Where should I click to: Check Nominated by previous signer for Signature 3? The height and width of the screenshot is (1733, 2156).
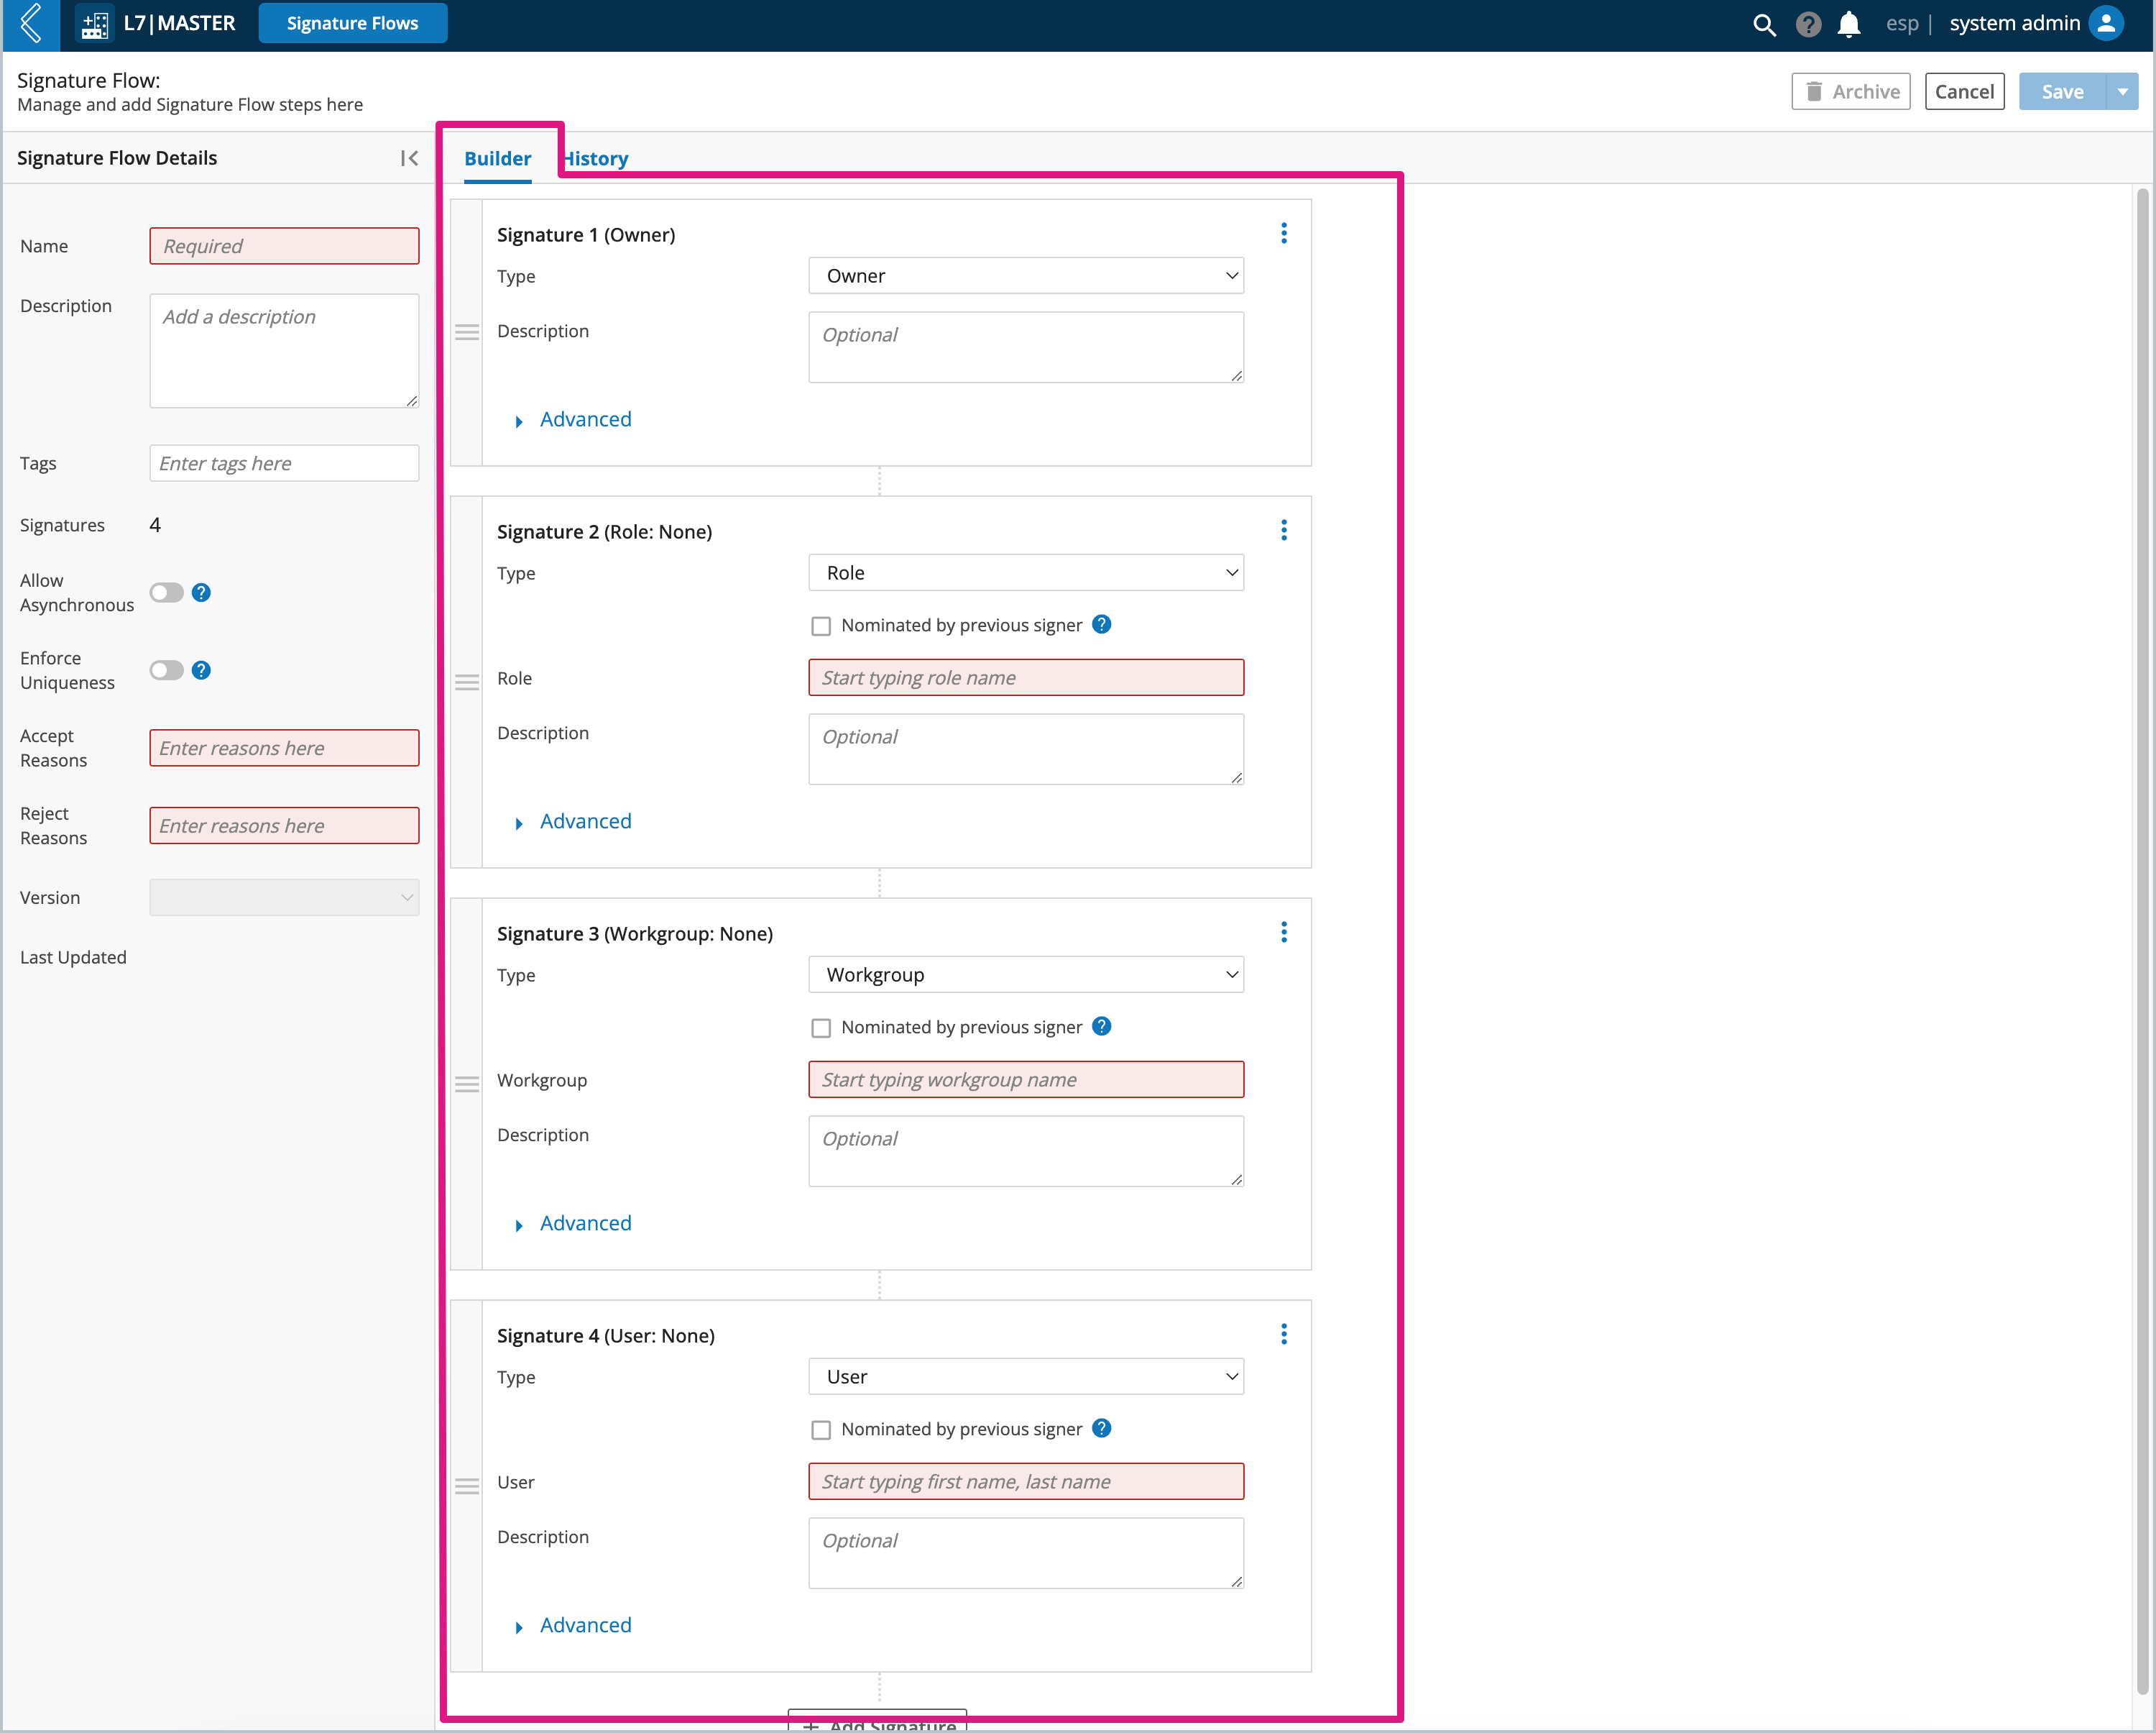pos(821,1028)
